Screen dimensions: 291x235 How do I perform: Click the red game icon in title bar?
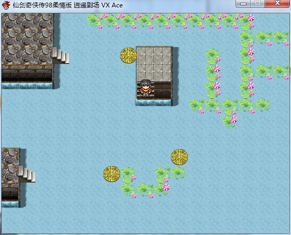click(6, 5)
